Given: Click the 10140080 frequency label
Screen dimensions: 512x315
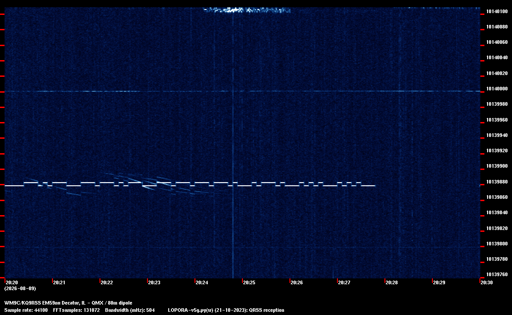Looking at the screenshot, I should click(497, 27).
